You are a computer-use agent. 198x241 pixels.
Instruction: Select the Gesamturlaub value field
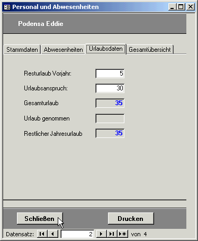110,103
